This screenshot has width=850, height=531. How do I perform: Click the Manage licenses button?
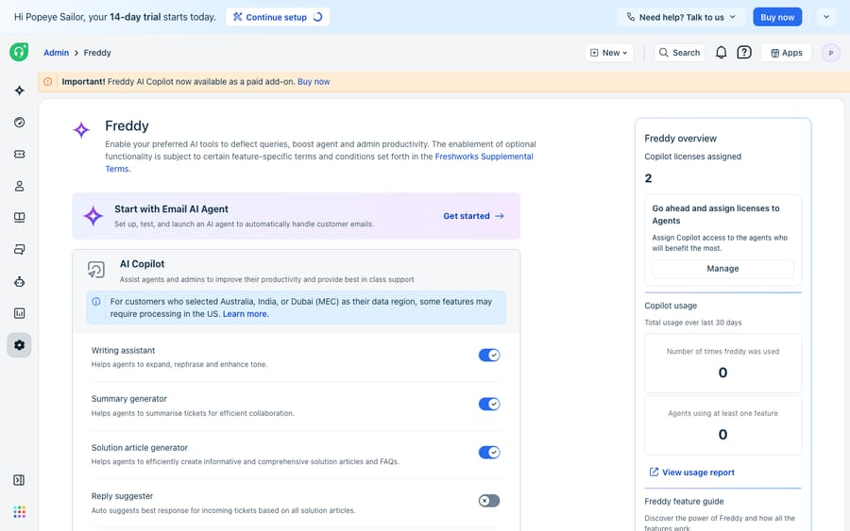pos(722,269)
